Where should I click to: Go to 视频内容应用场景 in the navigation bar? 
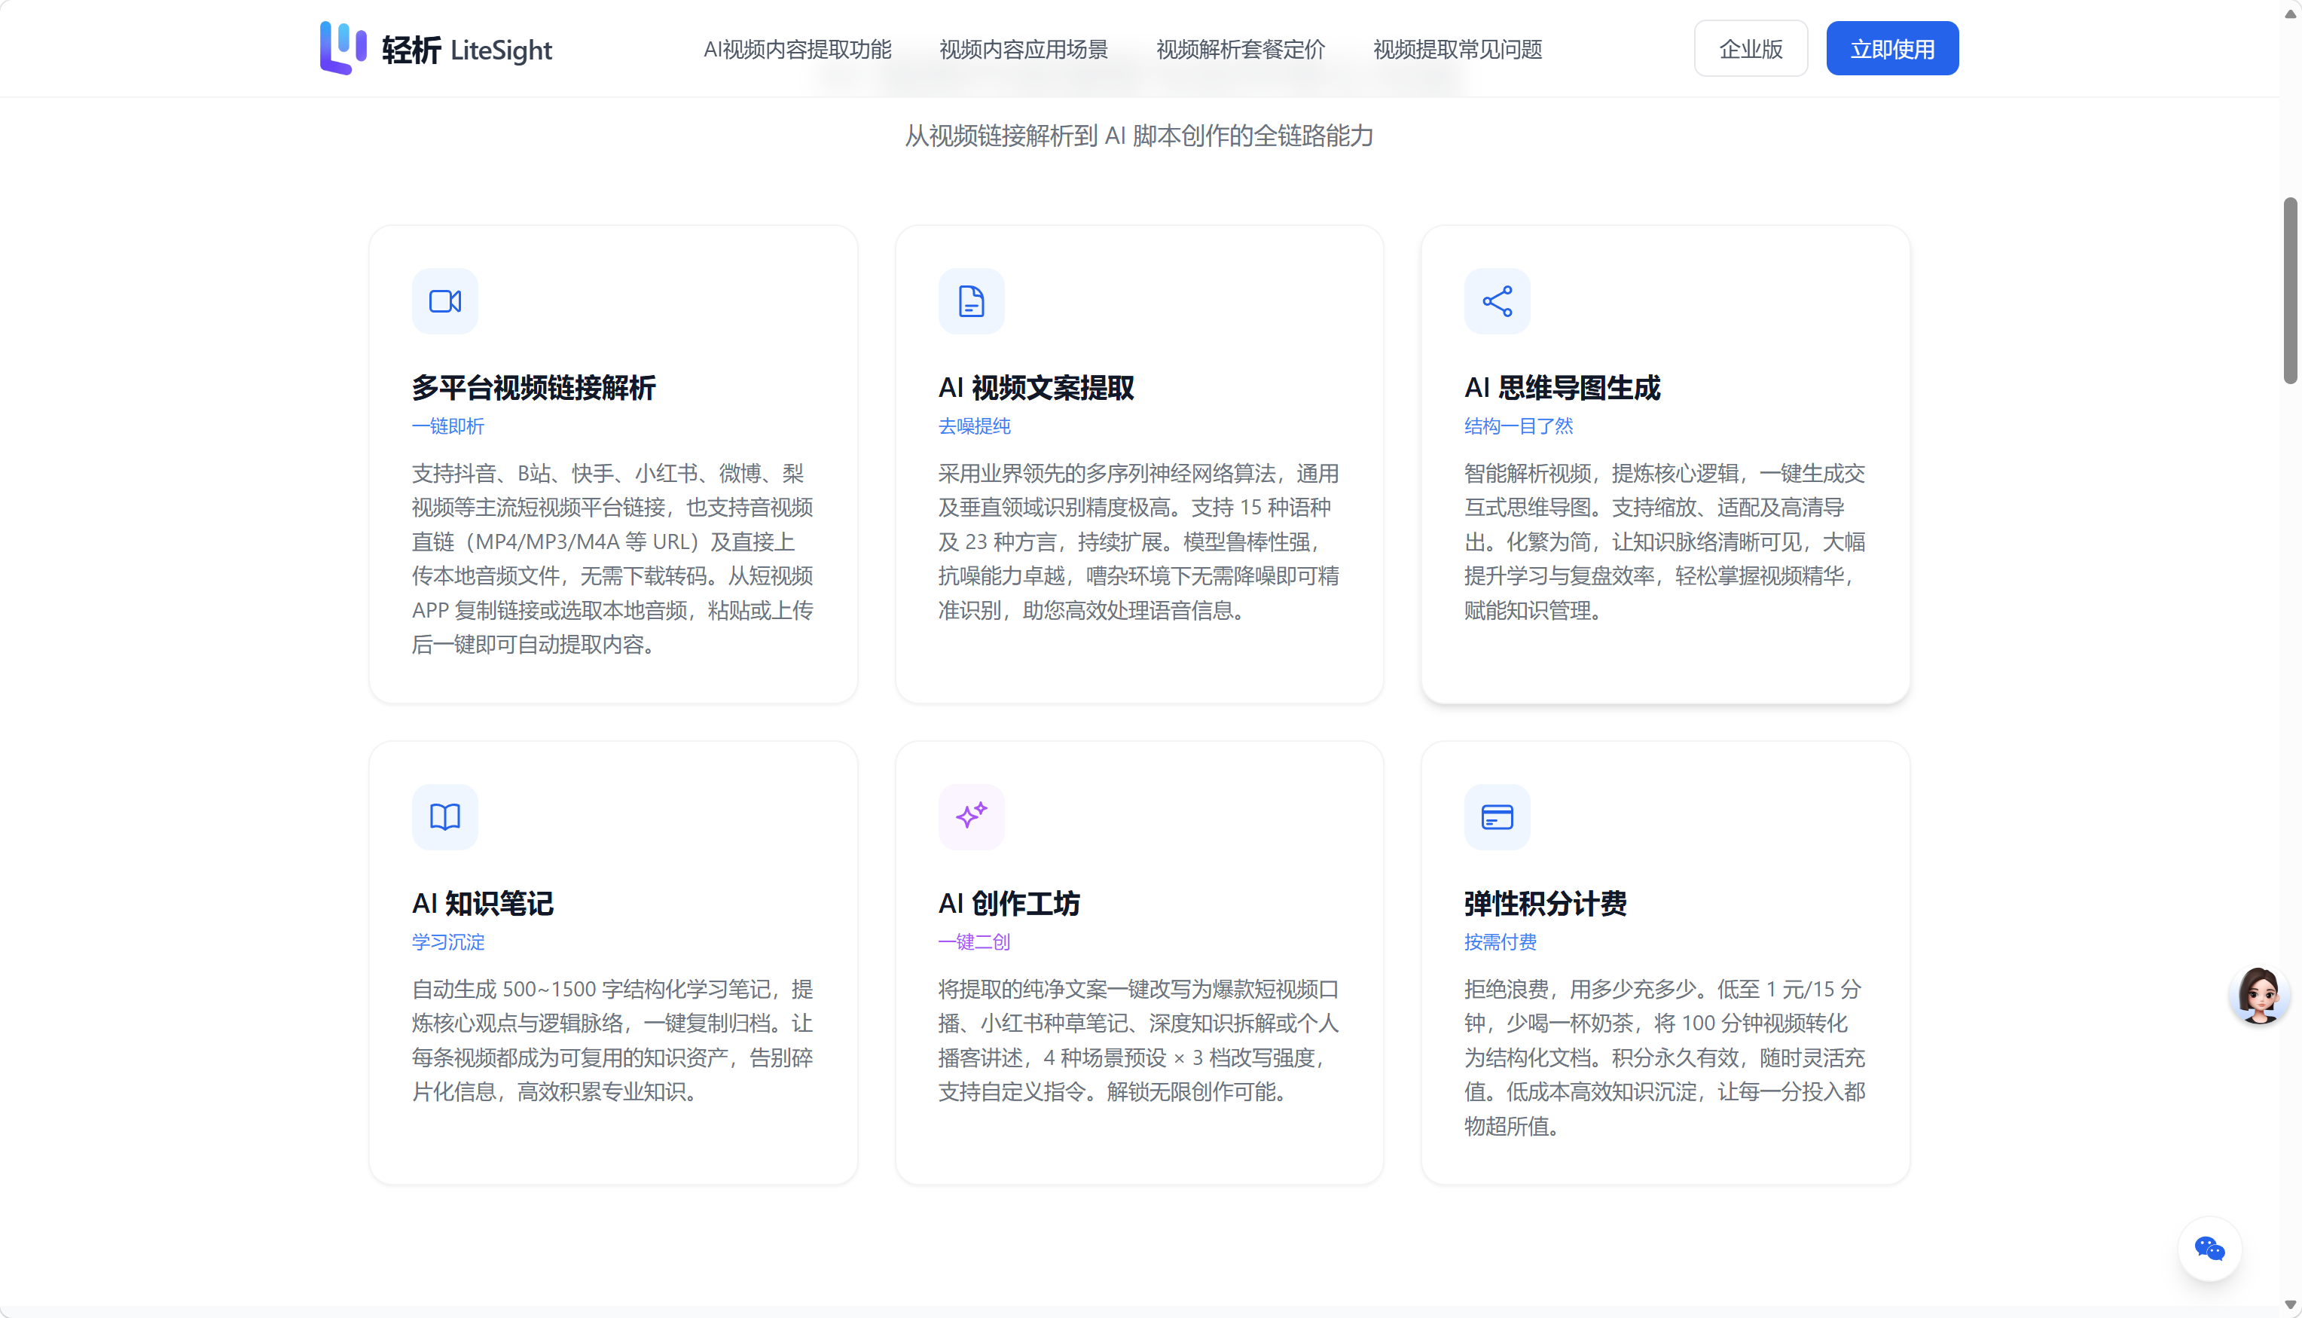click(1024, 50)
